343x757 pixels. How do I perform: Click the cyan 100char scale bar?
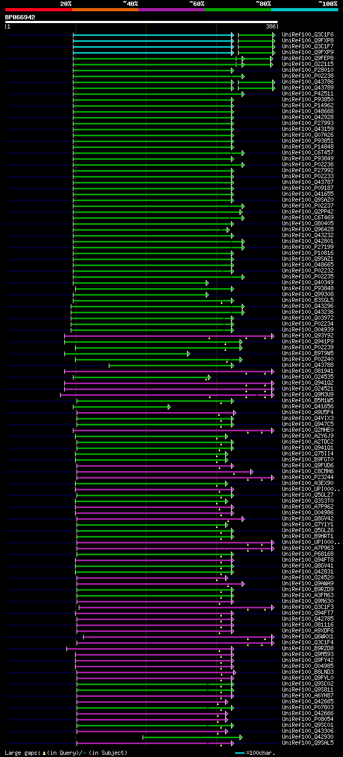(x=240, y=753)
